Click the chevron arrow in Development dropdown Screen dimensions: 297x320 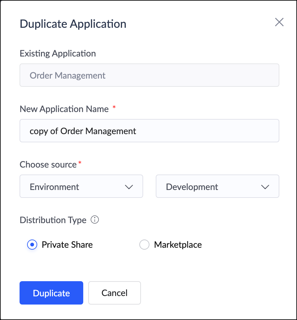(x=265, y=187)
